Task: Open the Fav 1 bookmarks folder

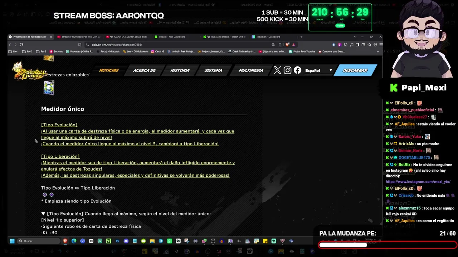Action: (x=14, y=51)
